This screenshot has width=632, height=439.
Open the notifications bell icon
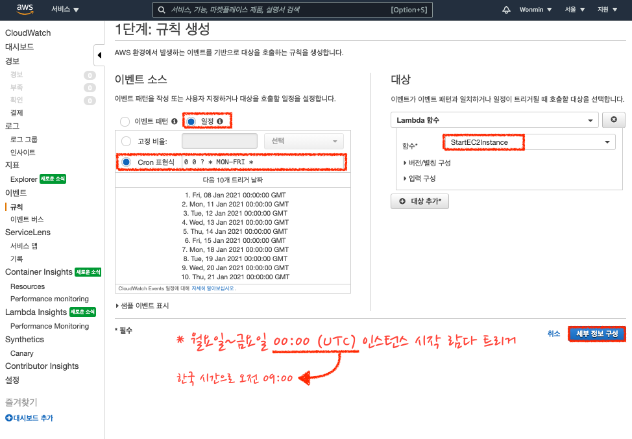click(x=506, y=9)
